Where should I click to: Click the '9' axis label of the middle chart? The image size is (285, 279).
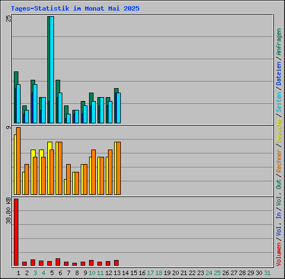(x=8, y=127)
